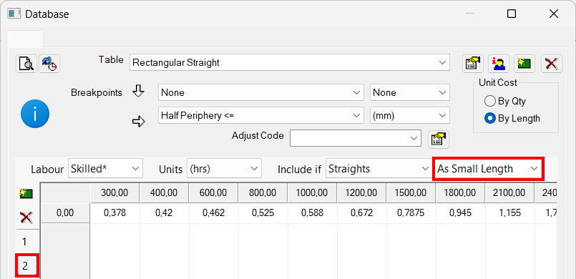Click the 400,00 column header
576x279 pixels.
(164, 192)
